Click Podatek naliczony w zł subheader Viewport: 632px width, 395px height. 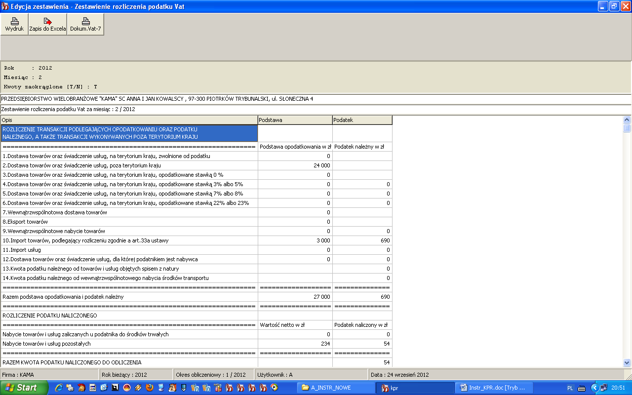click(362, 325)
